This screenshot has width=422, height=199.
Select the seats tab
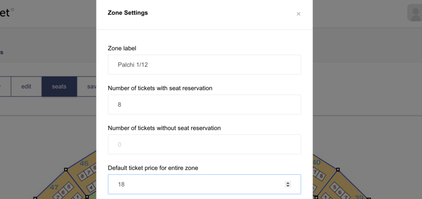pos(59,87)
